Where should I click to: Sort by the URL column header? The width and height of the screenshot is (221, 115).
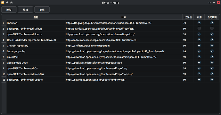click(124, 17)
